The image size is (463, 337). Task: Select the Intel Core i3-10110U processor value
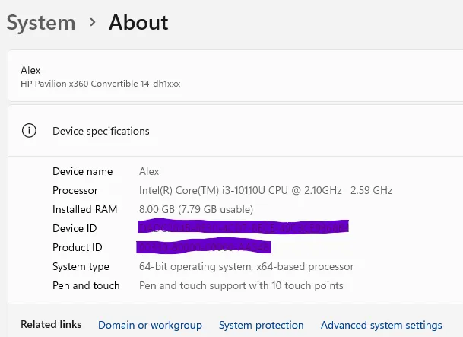[265, 190]
